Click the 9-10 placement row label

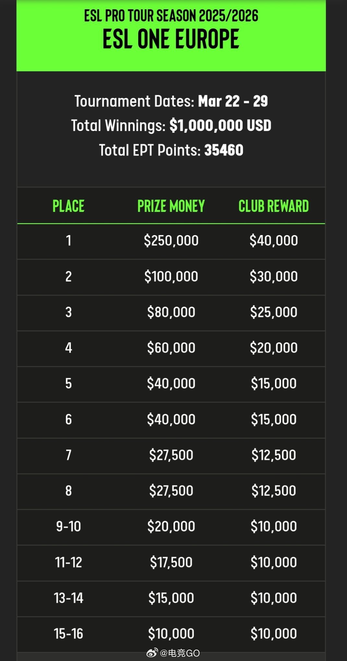(68, 526)
